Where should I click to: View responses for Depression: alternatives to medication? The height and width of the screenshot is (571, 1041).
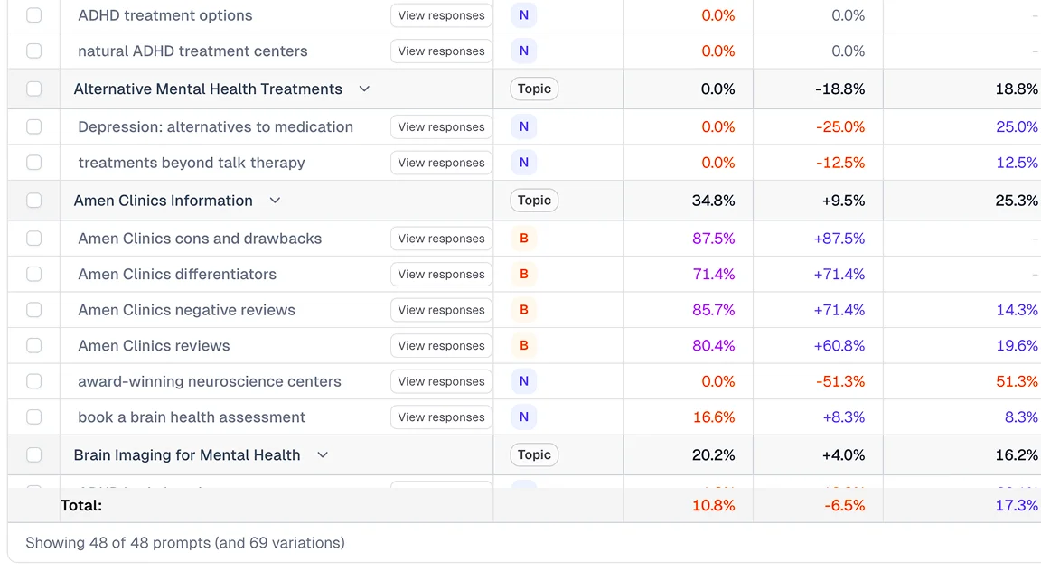pos(441,126)
